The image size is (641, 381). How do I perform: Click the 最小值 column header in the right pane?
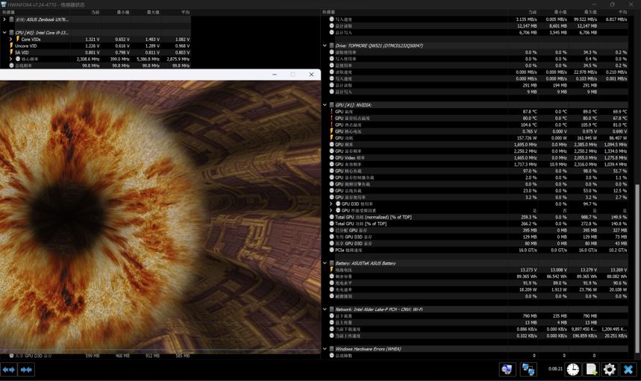pos(560,12)
